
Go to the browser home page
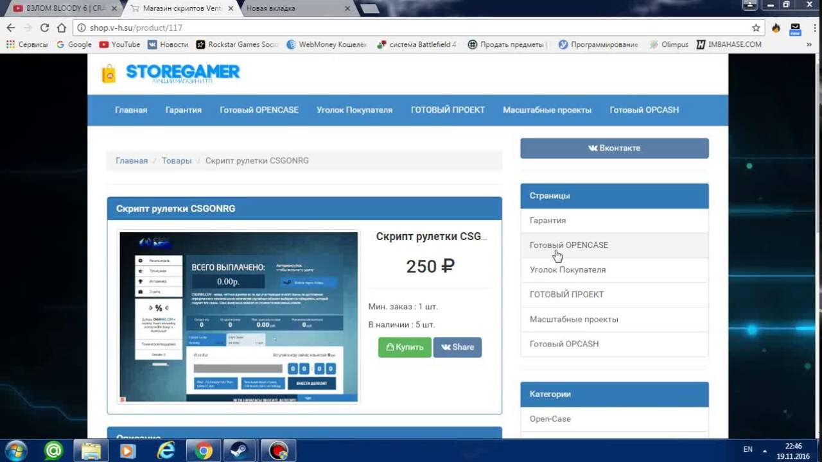(62, 28)
